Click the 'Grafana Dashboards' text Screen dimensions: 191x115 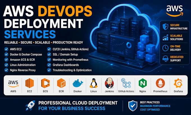tap(66, 65)
